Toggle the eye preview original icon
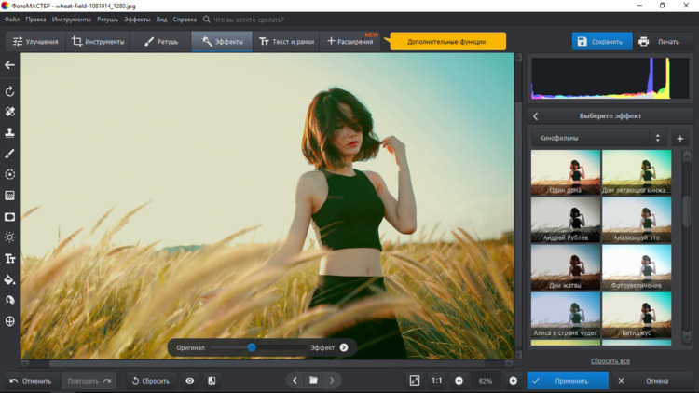The width and height of the screenshot is (699, 393). pyautogui.click(x=190, y=381)
